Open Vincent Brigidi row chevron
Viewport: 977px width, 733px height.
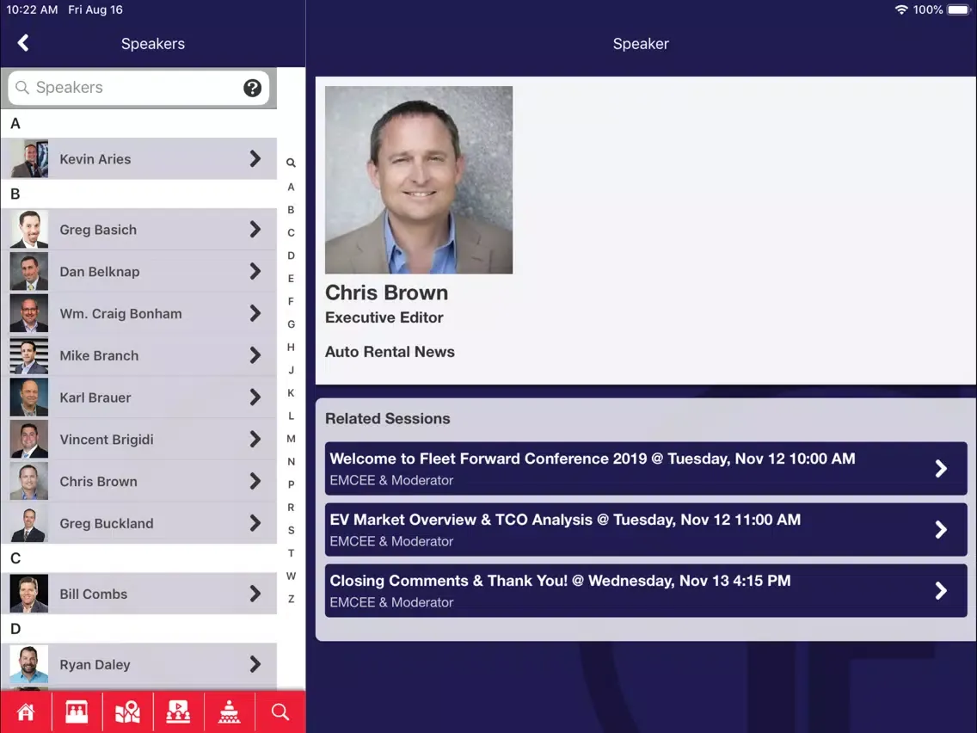tap(255, 439)
